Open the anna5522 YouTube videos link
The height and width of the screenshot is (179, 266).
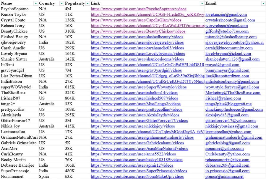pyautogui.click(x=133, y=154)
